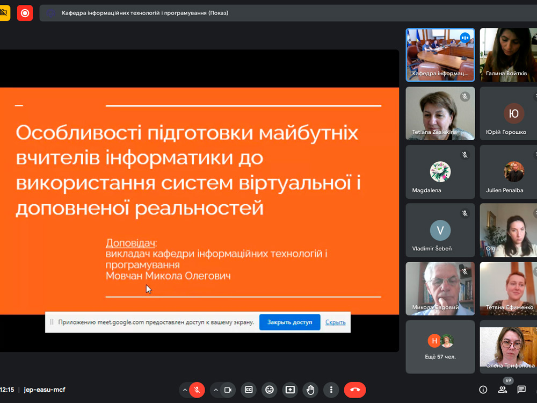Select the Tetiana Zasiekina video tile
Viewport: 537px width, 403px height.
click(x=440, y=113)
